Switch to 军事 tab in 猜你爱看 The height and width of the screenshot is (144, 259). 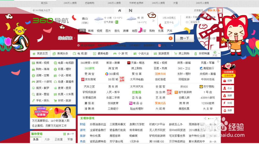pos(70,140)
